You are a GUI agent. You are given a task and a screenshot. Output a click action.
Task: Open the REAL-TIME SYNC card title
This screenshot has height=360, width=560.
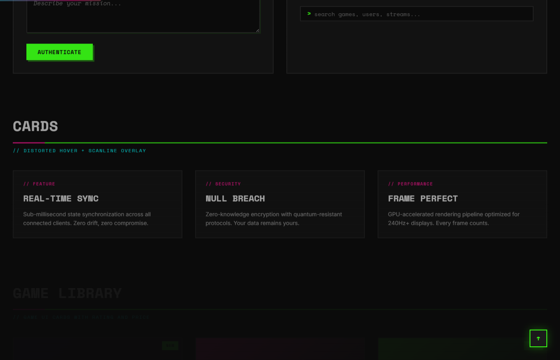[x=61, y=199]
